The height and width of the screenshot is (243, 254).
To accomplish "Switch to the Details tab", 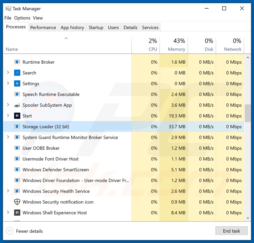I will coord(131,28).
